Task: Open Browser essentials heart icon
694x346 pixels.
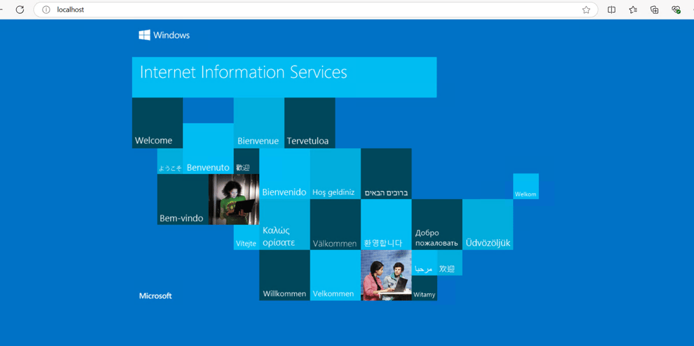Action: pos(676,9)
